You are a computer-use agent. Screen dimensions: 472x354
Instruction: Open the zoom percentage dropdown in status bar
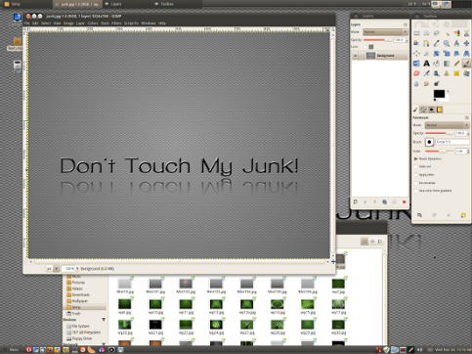[x=77, y=269]
